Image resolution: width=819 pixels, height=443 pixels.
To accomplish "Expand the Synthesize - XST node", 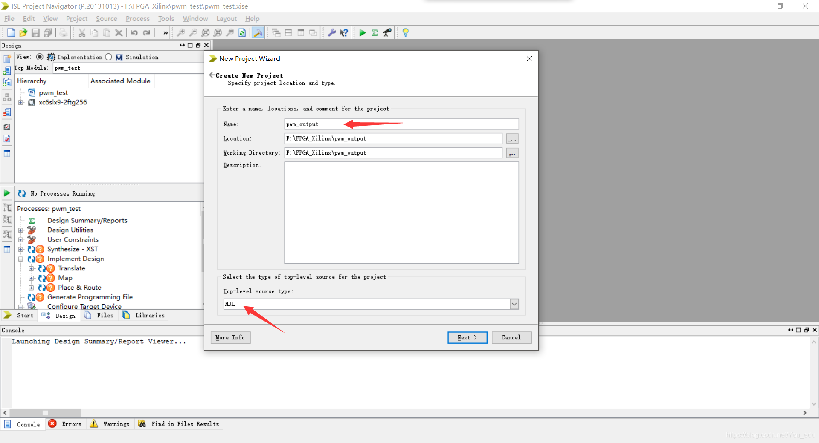I will click(20, 250).
